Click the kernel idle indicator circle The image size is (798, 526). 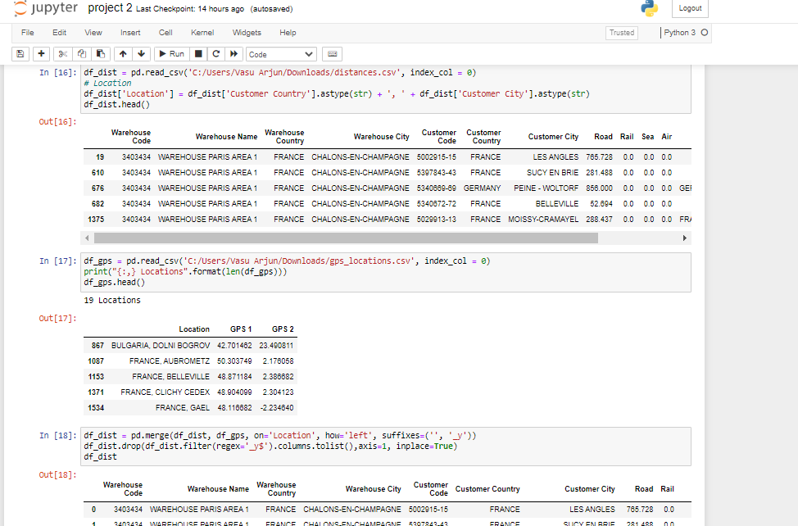click(x=705, y=33)
